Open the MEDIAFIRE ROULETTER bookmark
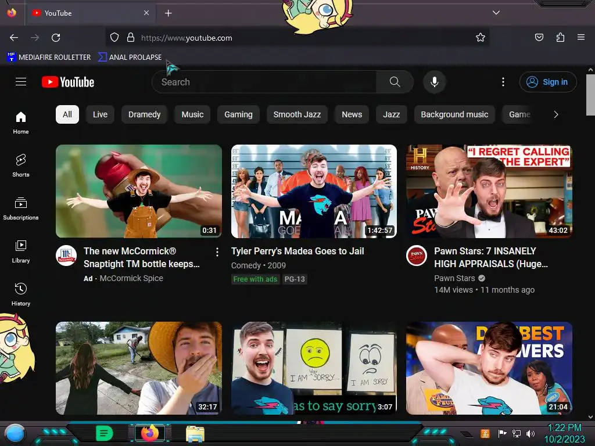This screenshot has height=446, width=595. coord(49,57)
